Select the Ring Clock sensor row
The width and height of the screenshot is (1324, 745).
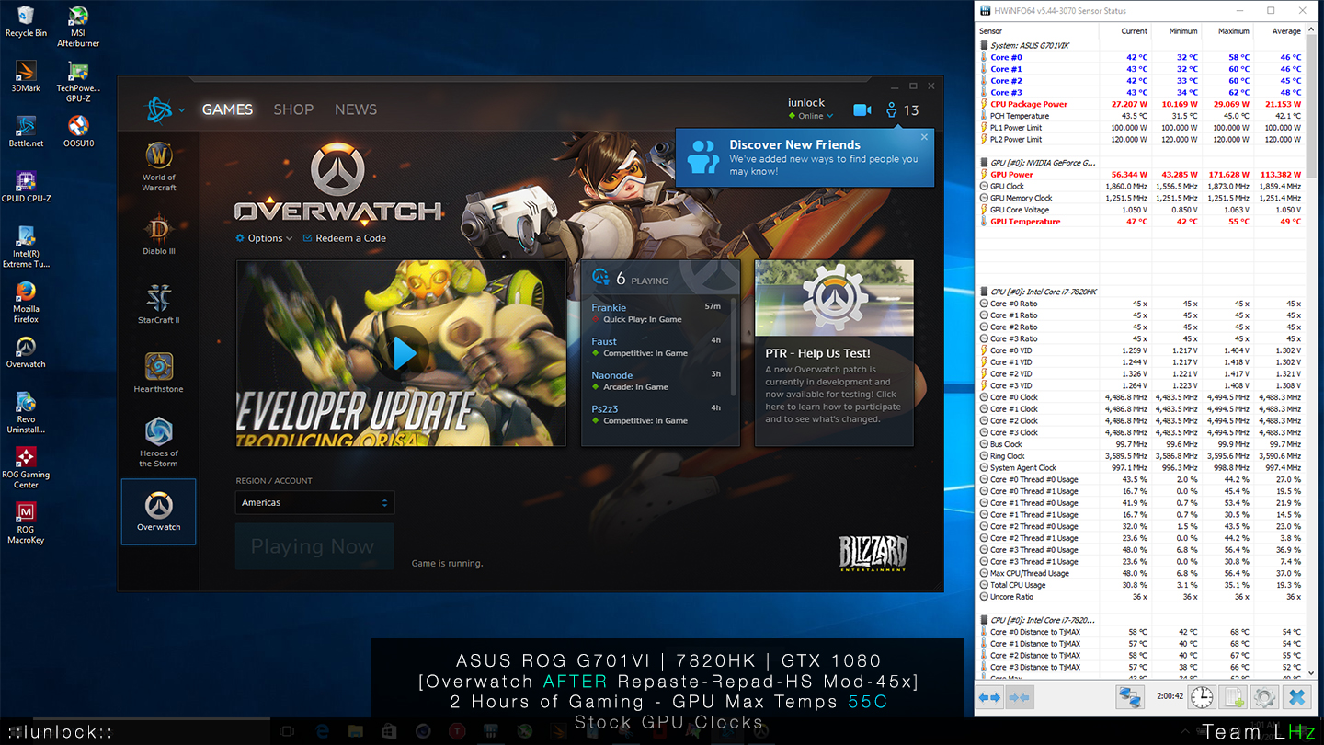pos(1140,456)
